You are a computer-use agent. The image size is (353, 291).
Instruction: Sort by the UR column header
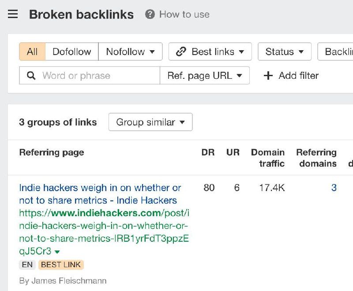pos(233,152)
